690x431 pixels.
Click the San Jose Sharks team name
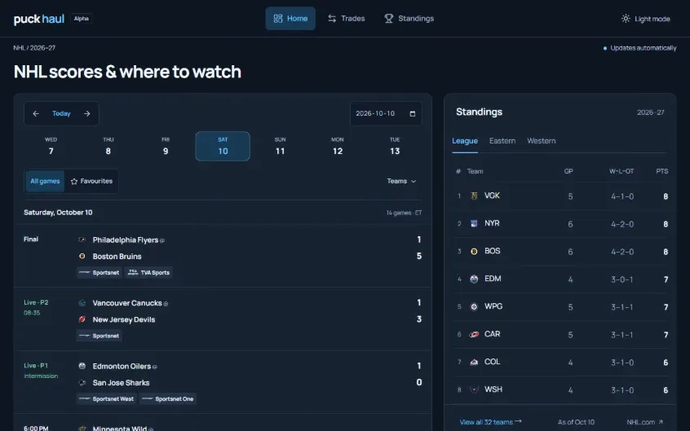click(x=121, y=383)
